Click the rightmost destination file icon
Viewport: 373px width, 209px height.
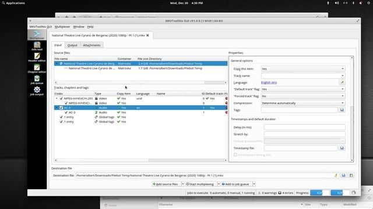(x=351, y=175)
